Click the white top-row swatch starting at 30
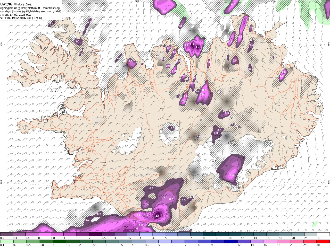330x247 pixels. tap(323, 234)
